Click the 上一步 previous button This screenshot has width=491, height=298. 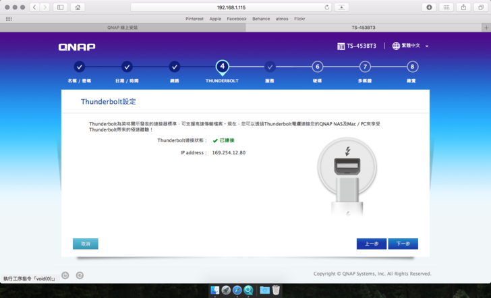pos(372,243)
